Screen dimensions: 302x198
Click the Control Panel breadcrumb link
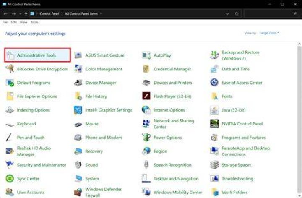click(x=49, y=14)
